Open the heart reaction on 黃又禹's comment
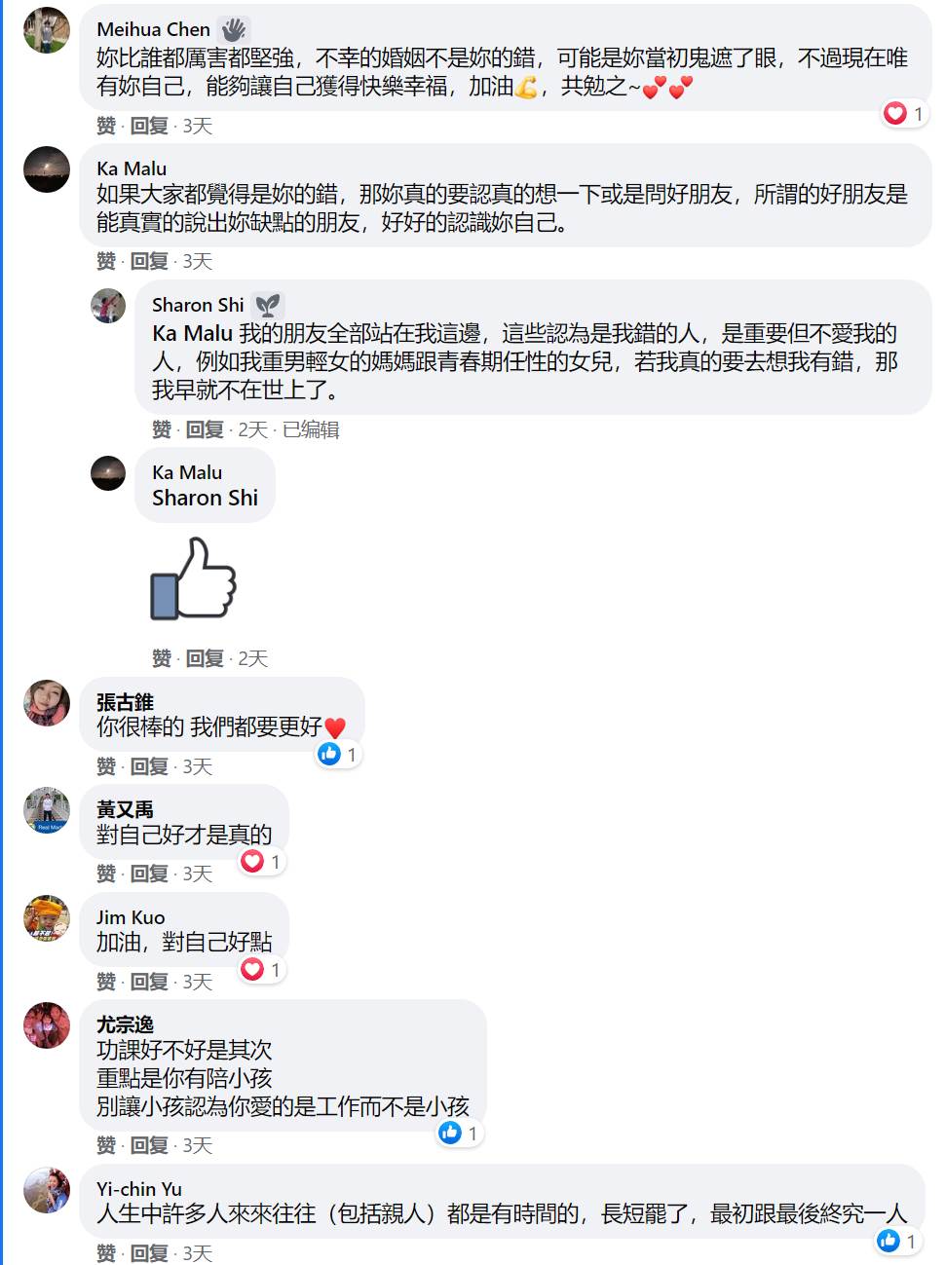945x1265 pixels. click(x=262, y=861)
